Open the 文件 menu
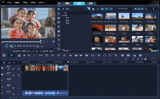The width and height of the screenshot is (160, 99). click(9, 3)
